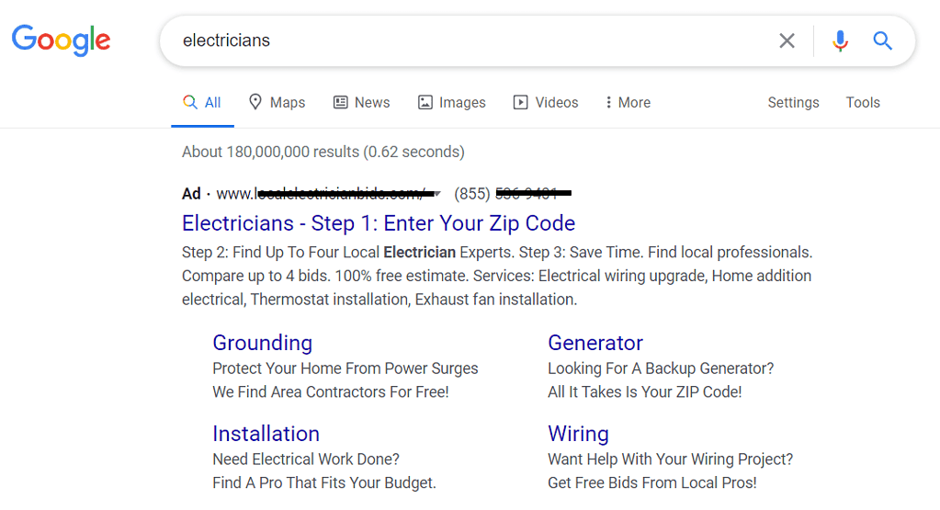Click 'Looking For A Backup Generator?' text
This screenshot has height=510, width=940.
(661, 368)
